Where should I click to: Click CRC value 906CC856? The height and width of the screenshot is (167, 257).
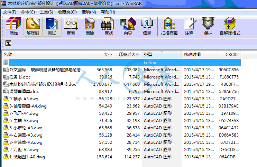point(229,69)
